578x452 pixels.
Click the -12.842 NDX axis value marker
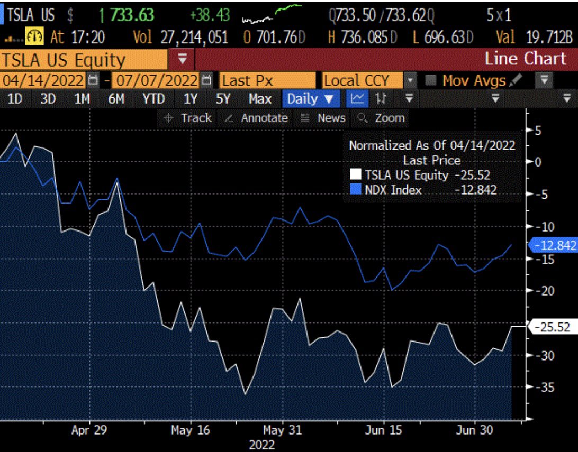click(x=553, y=245)
